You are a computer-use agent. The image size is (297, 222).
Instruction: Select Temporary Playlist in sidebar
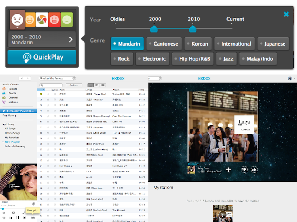(x=18, y=111)
